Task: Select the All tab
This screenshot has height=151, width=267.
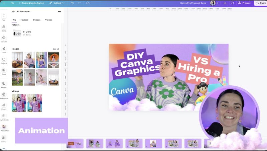Action: click(14, 20)
